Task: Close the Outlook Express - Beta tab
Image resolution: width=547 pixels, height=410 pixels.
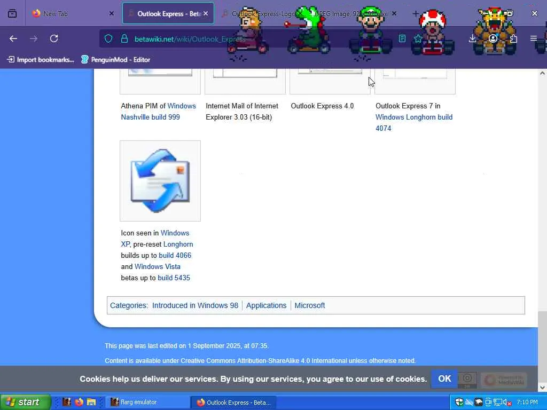Action: pyautogui.click(x=206, y=13)
